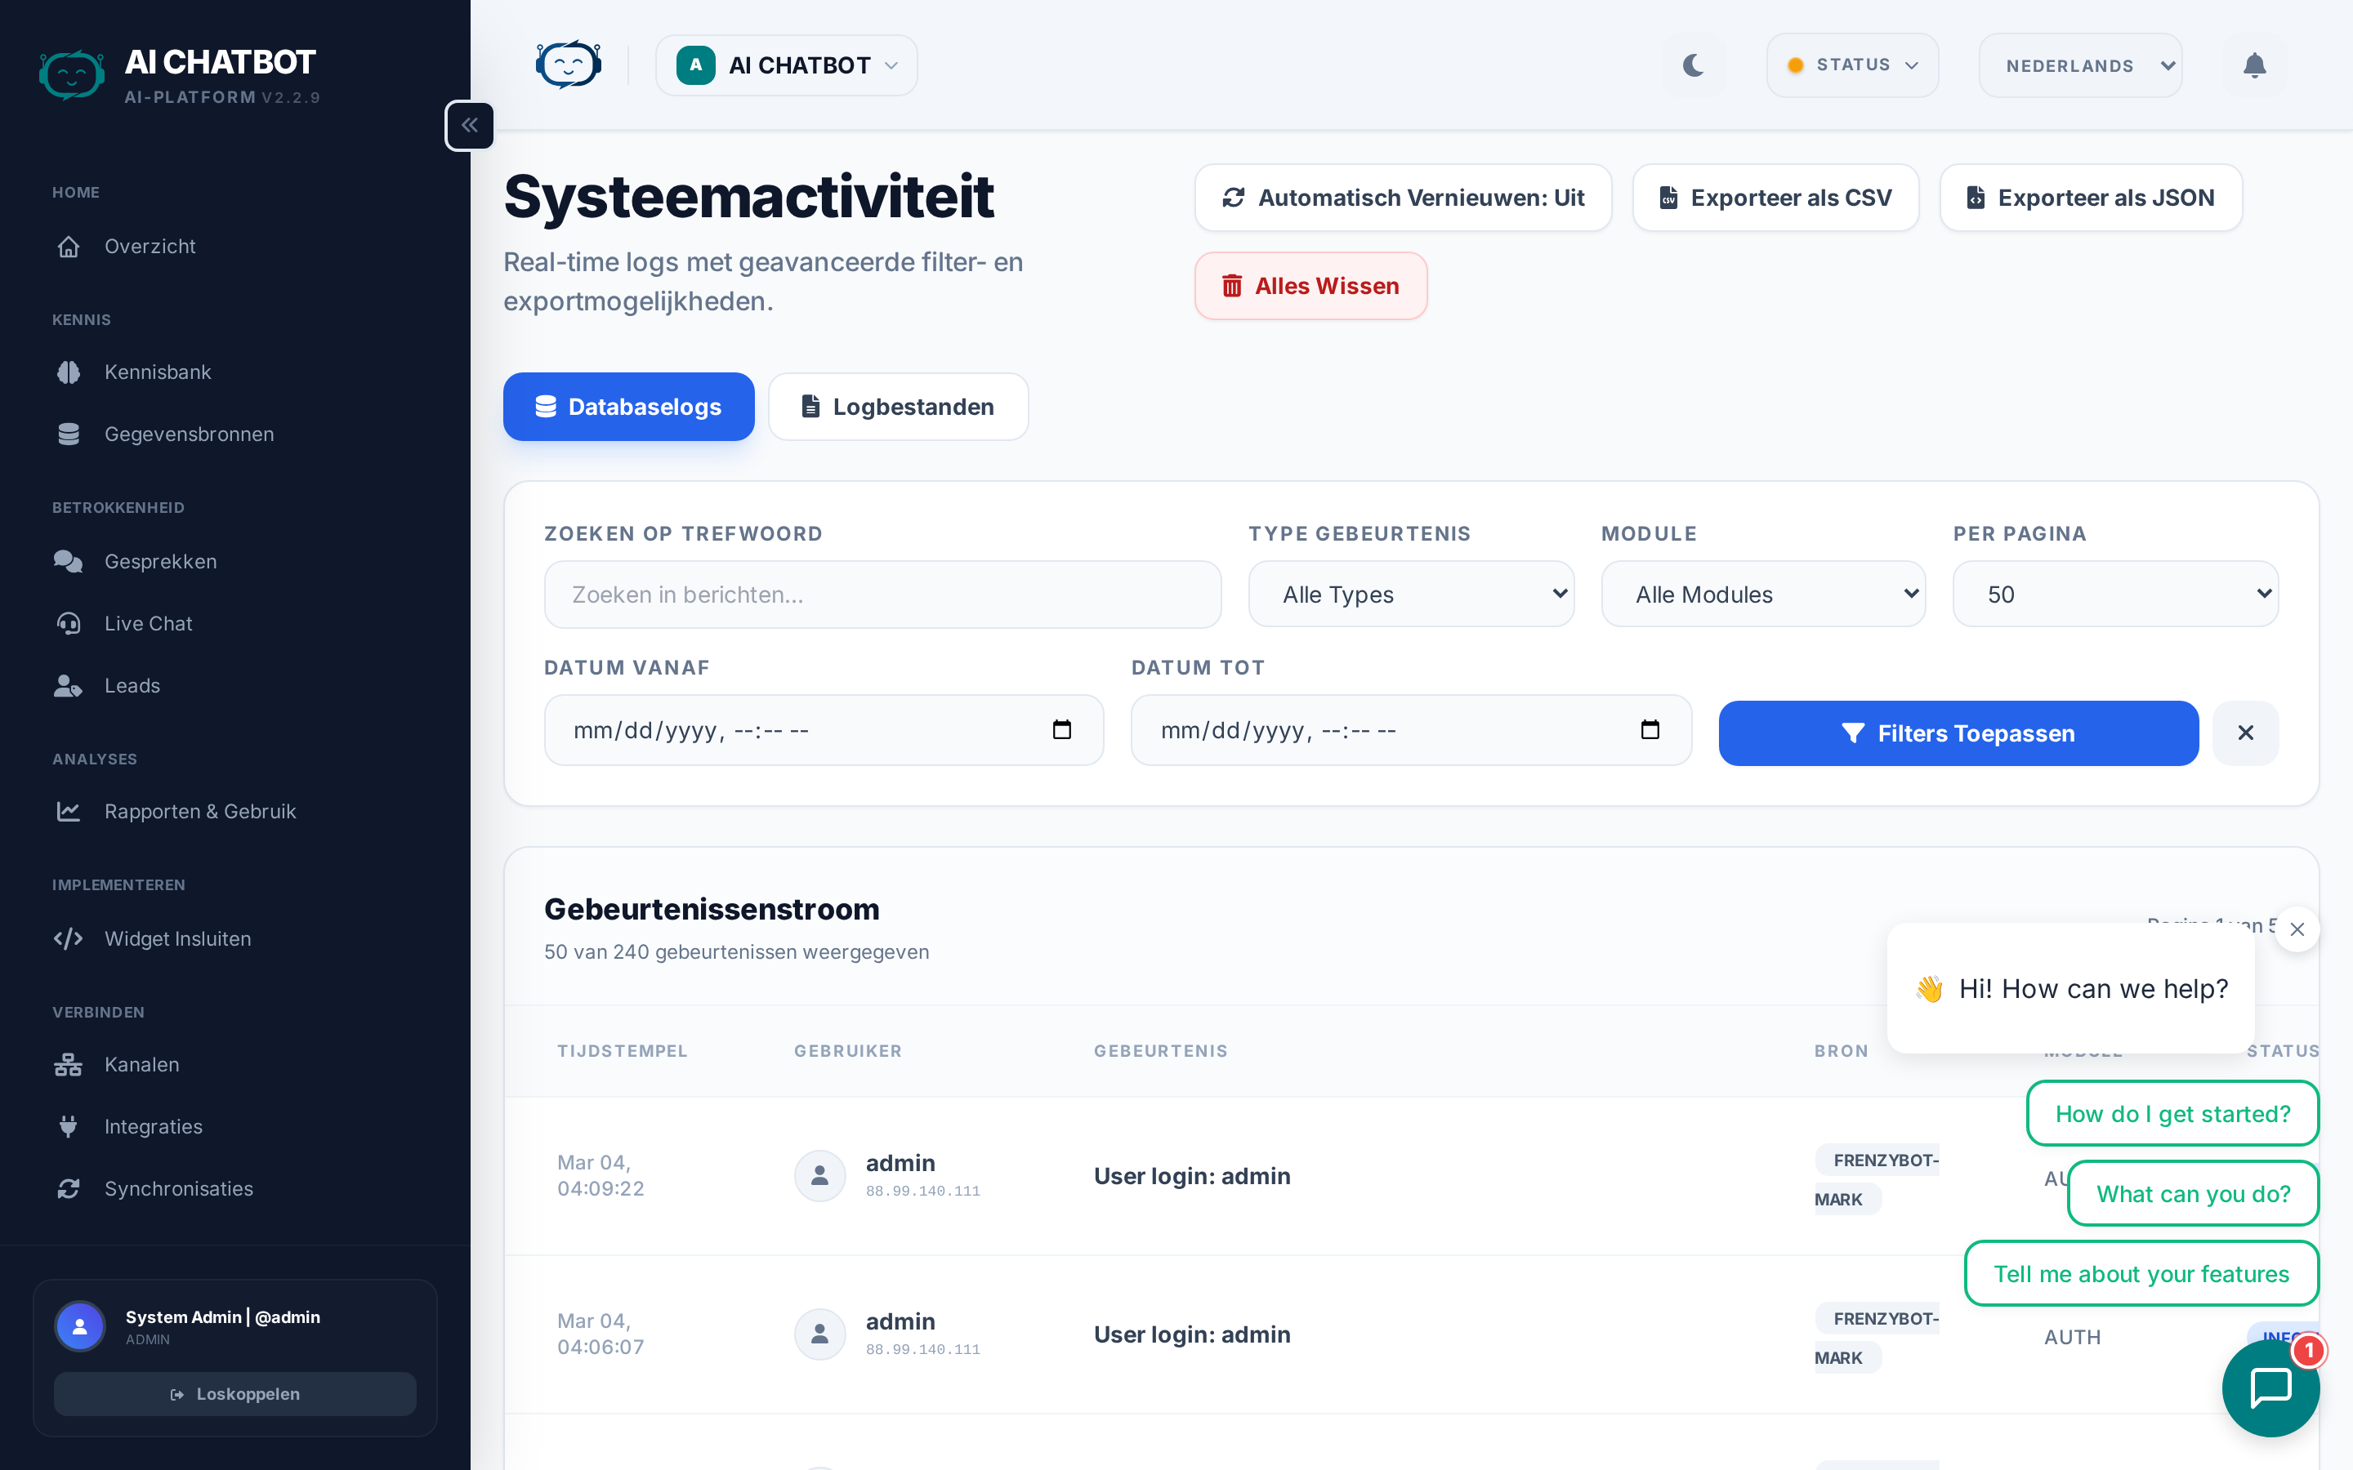This screenshot has width=2353, height=1470.
Task: Switch to the Databaselogs tab
Action: [628, 407]
